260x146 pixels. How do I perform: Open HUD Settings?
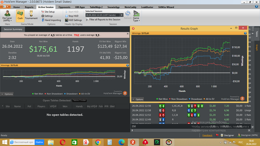74,20
